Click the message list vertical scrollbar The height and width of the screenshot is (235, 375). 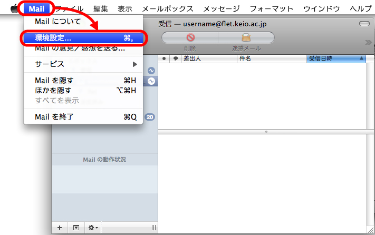click(370, 95)
